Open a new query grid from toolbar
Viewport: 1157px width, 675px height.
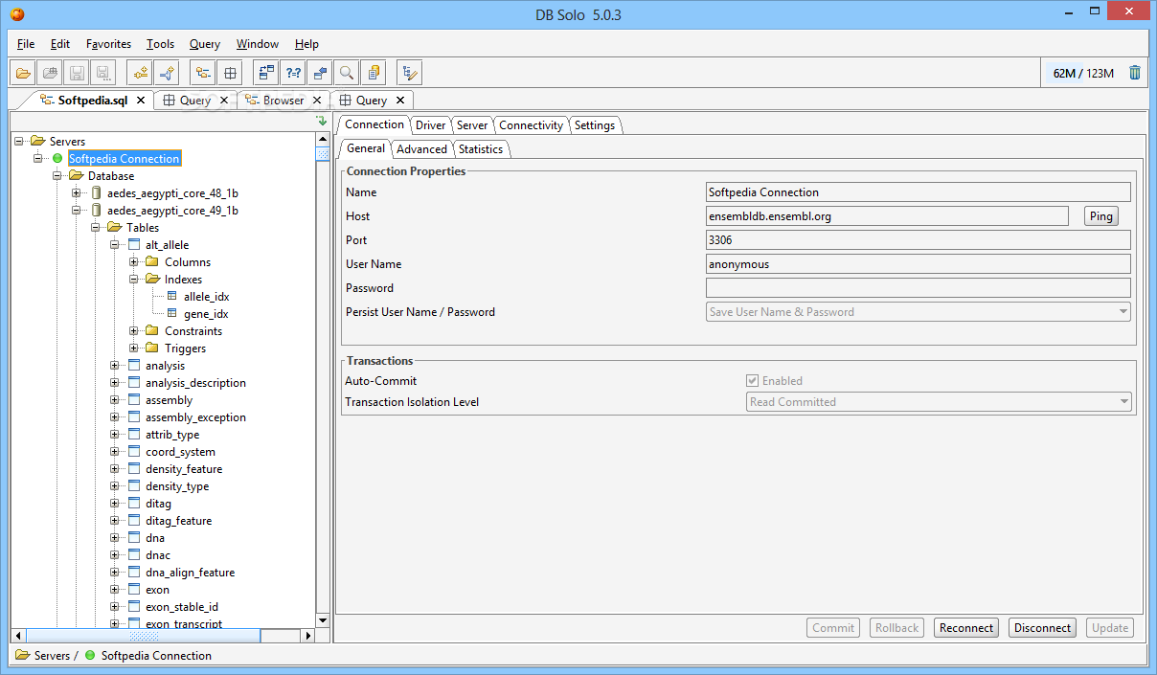pos(230,73)
